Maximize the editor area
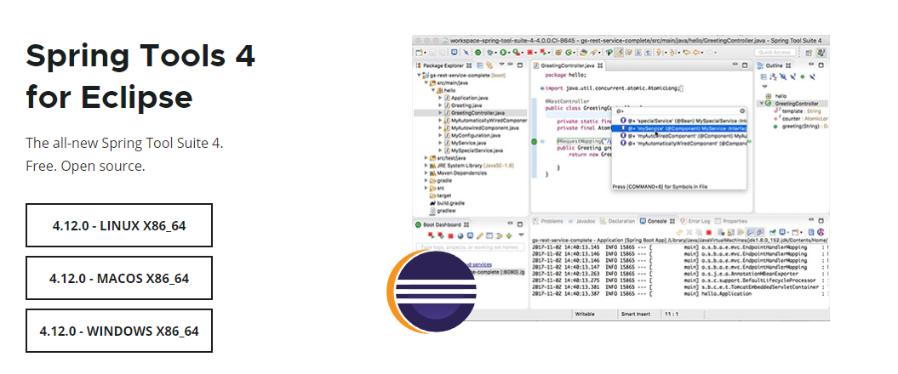 point(745,65)
